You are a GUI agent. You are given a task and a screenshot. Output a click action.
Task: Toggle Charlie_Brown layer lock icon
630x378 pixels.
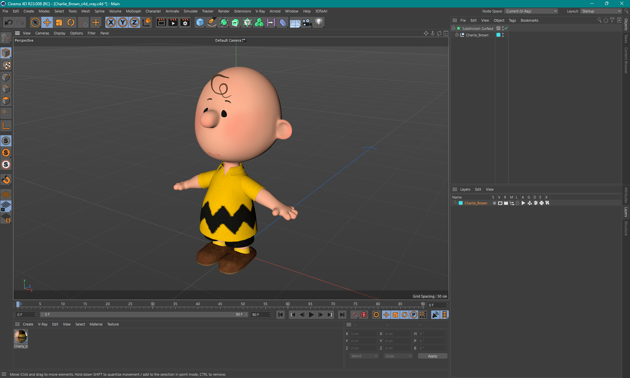[x=517, y=203]
